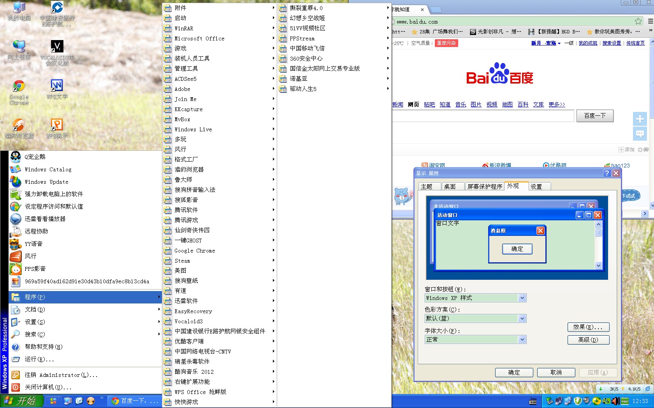654x408 pixels.
Task: Expand the 游戏 programs submenu
Action: coord(219,48)
